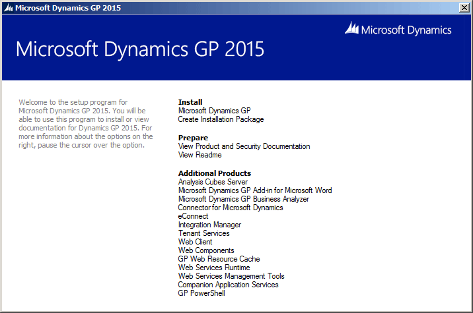This screenshot has height=313, width=473.
Task: Install Analysis Cubes Server
Action: pyautogui.click(x=213, y=182)
